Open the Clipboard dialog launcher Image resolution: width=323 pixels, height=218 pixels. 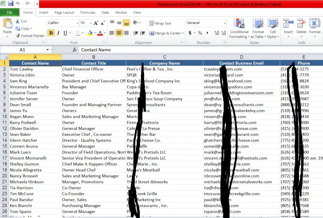(43, 42)
